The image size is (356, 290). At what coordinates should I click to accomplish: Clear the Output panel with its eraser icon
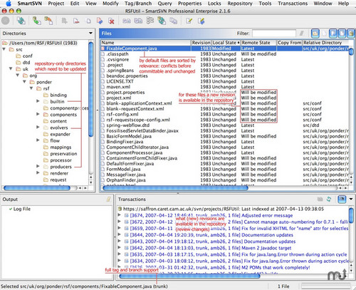[x=109, y=199]
